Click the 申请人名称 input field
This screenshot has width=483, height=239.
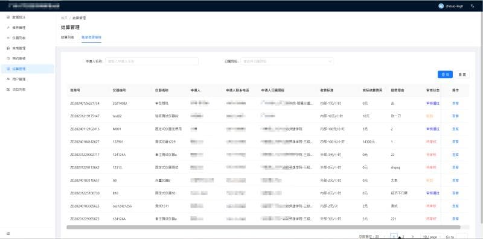pos(152,61)
